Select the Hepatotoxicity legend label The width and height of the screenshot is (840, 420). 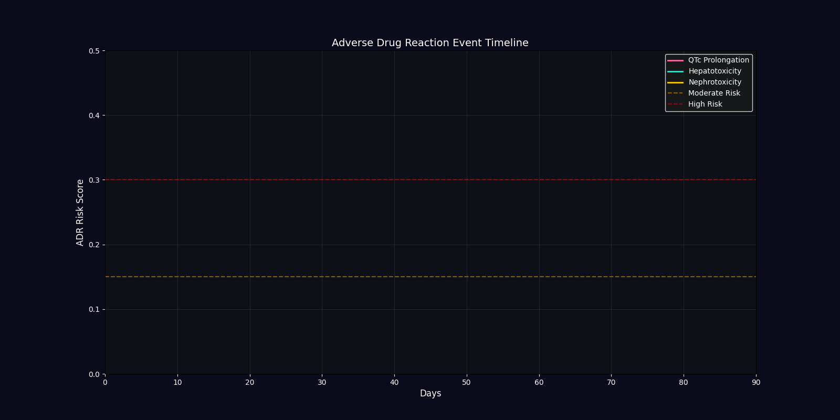coord(715,71)
